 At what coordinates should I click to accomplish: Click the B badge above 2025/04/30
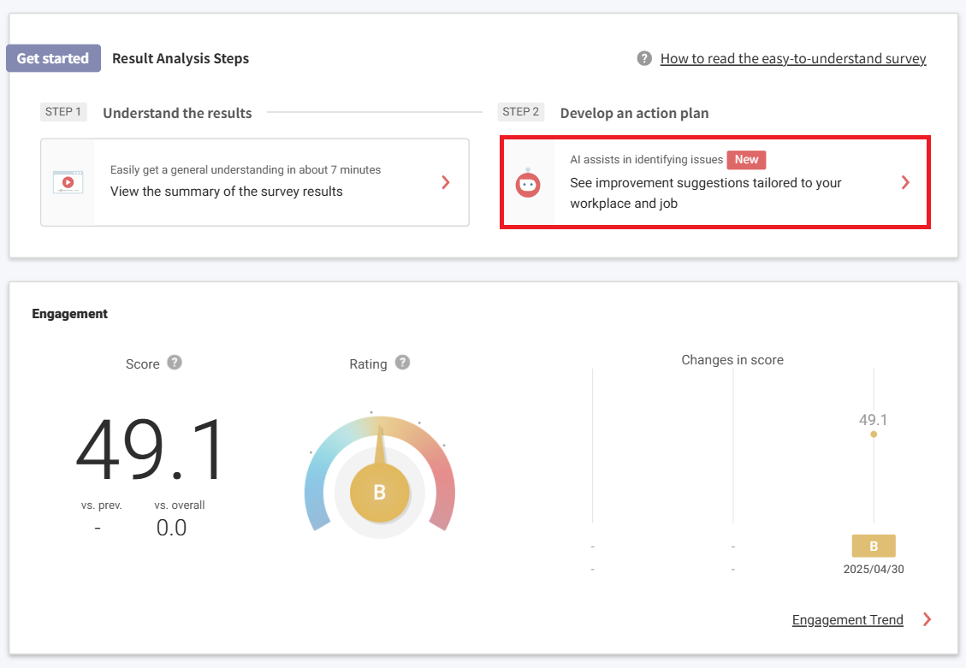click(874, 546)
